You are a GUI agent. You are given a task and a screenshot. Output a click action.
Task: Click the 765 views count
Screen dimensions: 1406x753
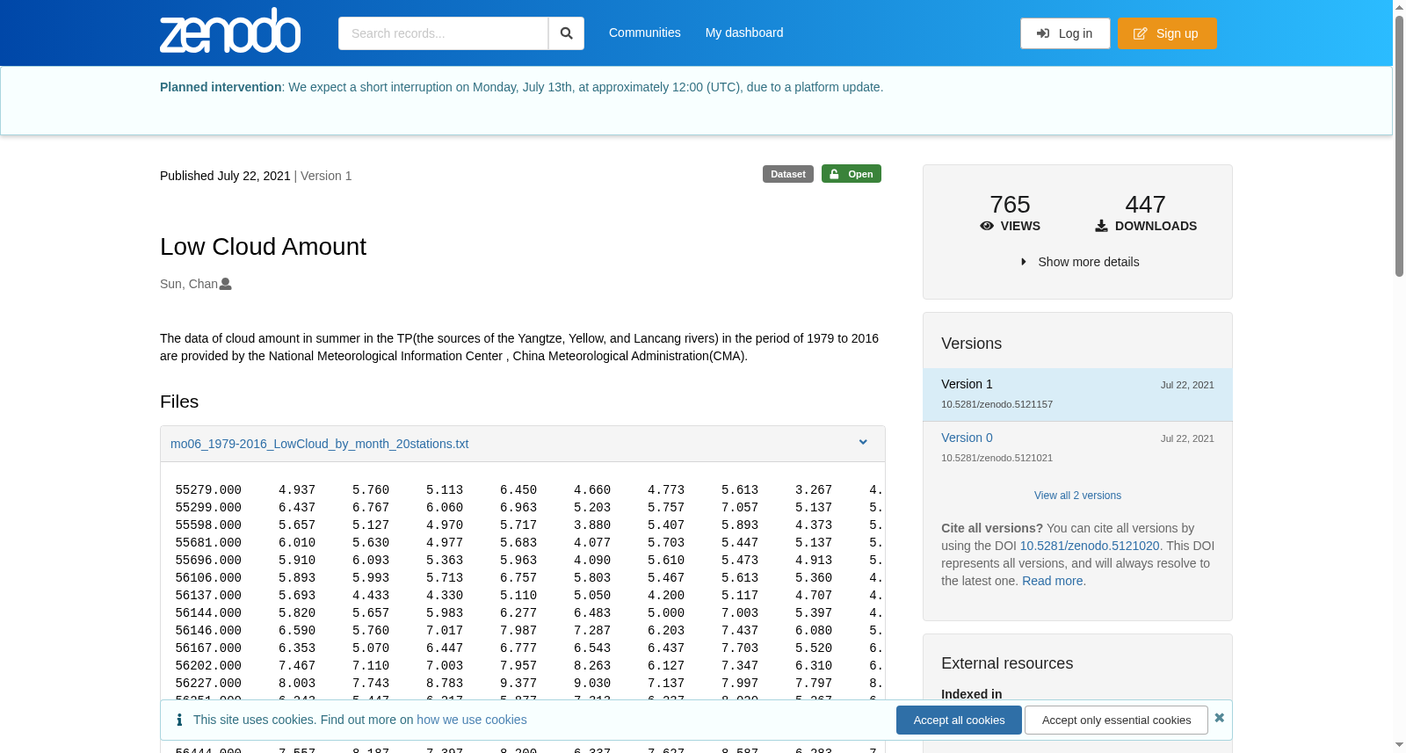(1010, 204)
